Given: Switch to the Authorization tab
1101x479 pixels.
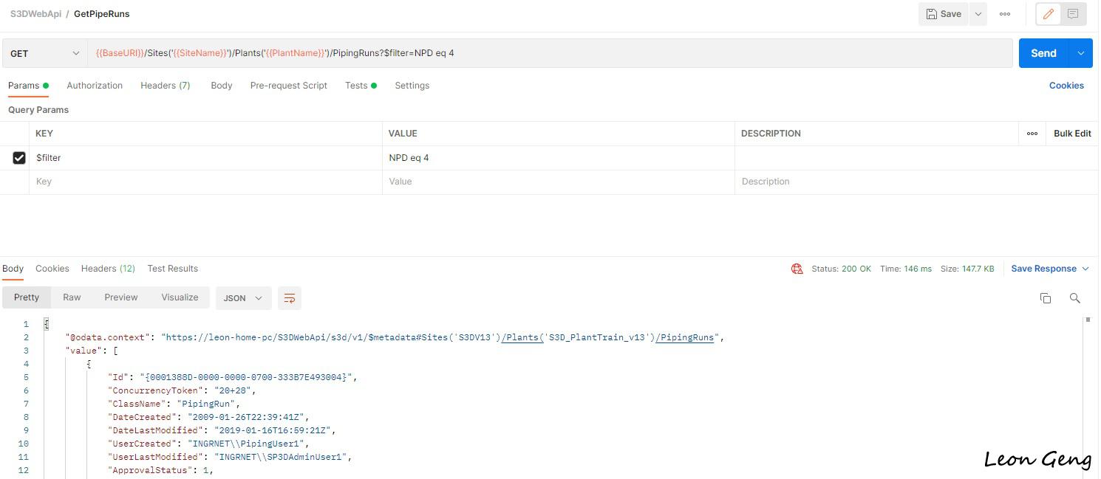Looking at the screenshot, I should coord(95,86).
